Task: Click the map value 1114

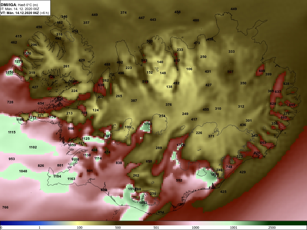Action: pos(98,158)
